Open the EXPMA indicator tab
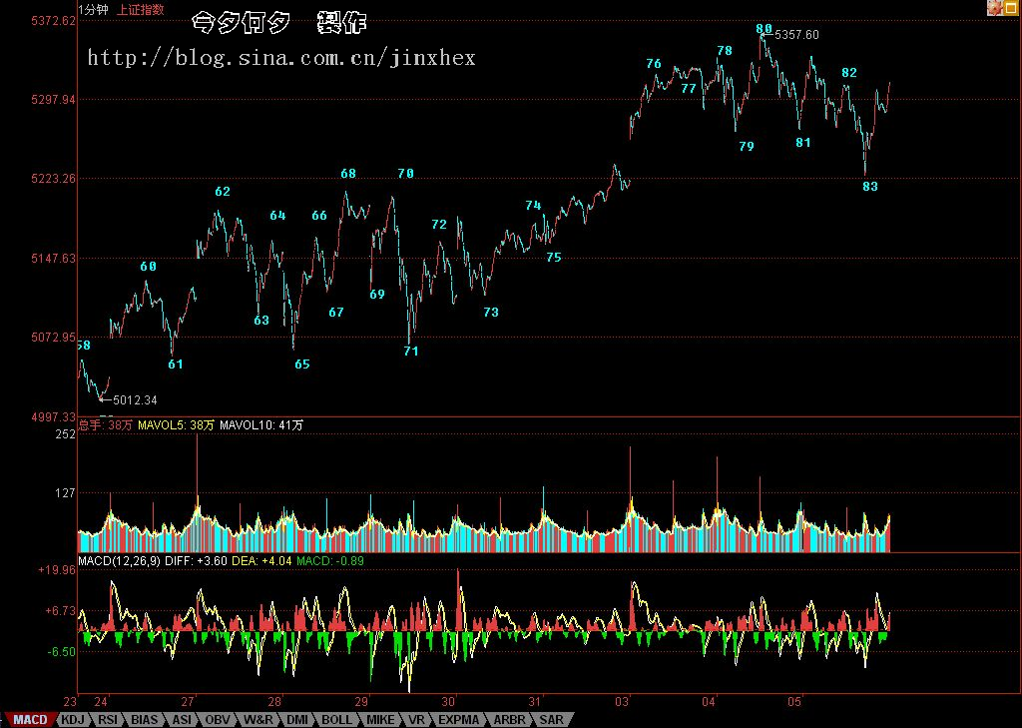 pos(460,719)
